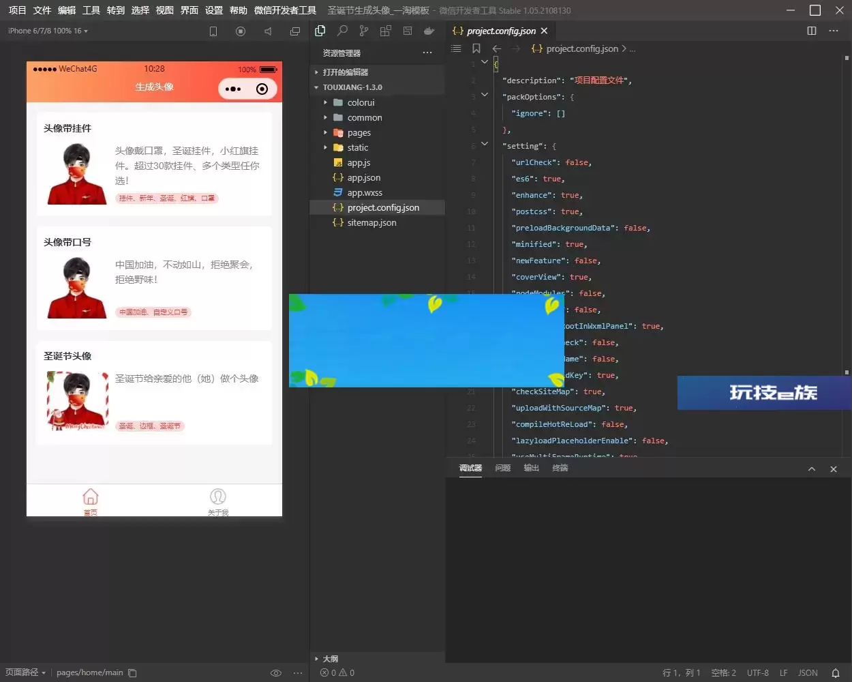This screenshot has height=682, width=852.
Task: Open the 微信开发者工具 menu
Action: (285, 10)
